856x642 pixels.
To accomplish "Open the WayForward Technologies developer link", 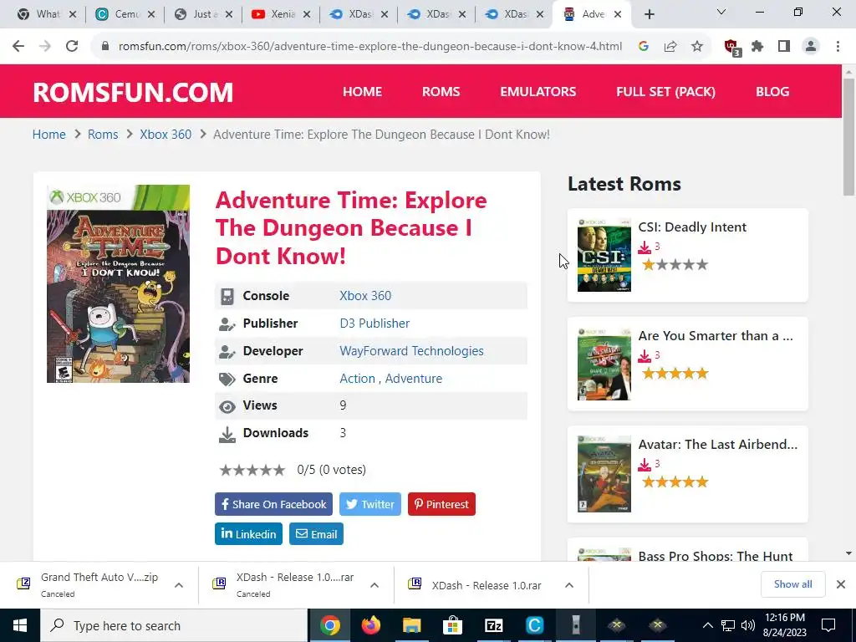I will (x=411, y=351).
